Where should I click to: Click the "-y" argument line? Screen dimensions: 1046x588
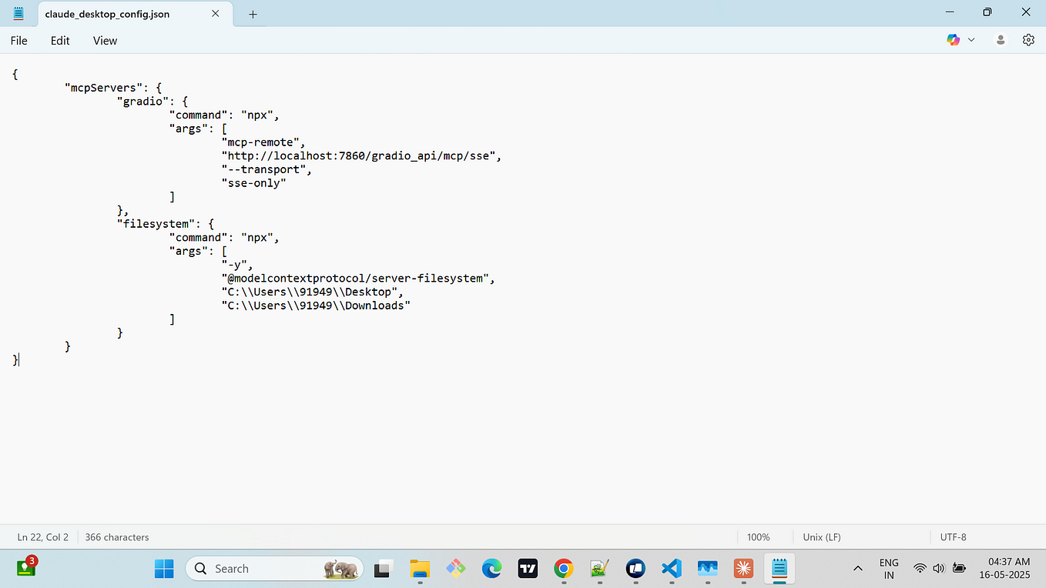tap(237, 265)
